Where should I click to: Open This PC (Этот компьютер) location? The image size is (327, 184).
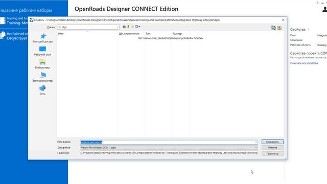42,77
